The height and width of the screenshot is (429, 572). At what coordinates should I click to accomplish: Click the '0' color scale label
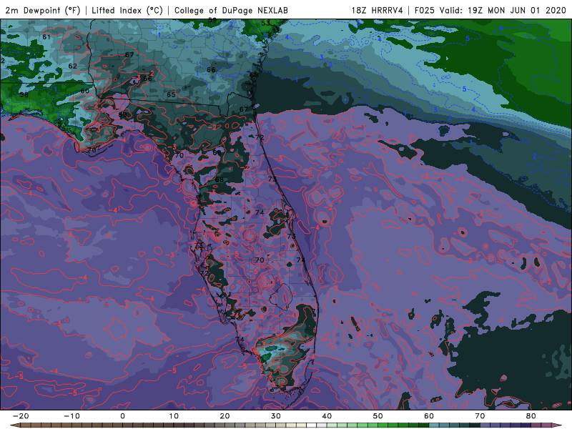pos(122,416)
